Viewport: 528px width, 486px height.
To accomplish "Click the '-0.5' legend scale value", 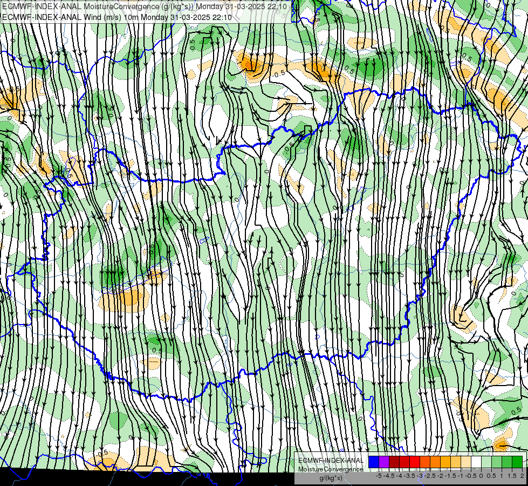I will (x=471, y=476).
